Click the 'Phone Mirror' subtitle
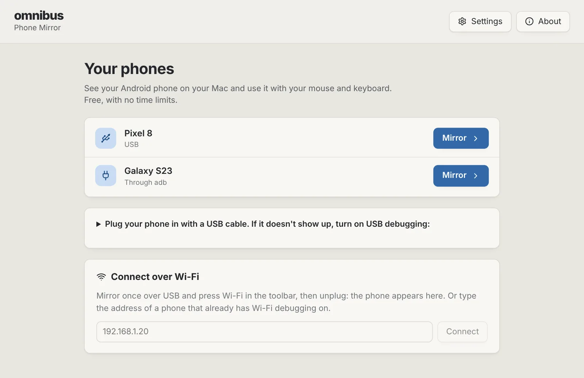 click(37, 28)
